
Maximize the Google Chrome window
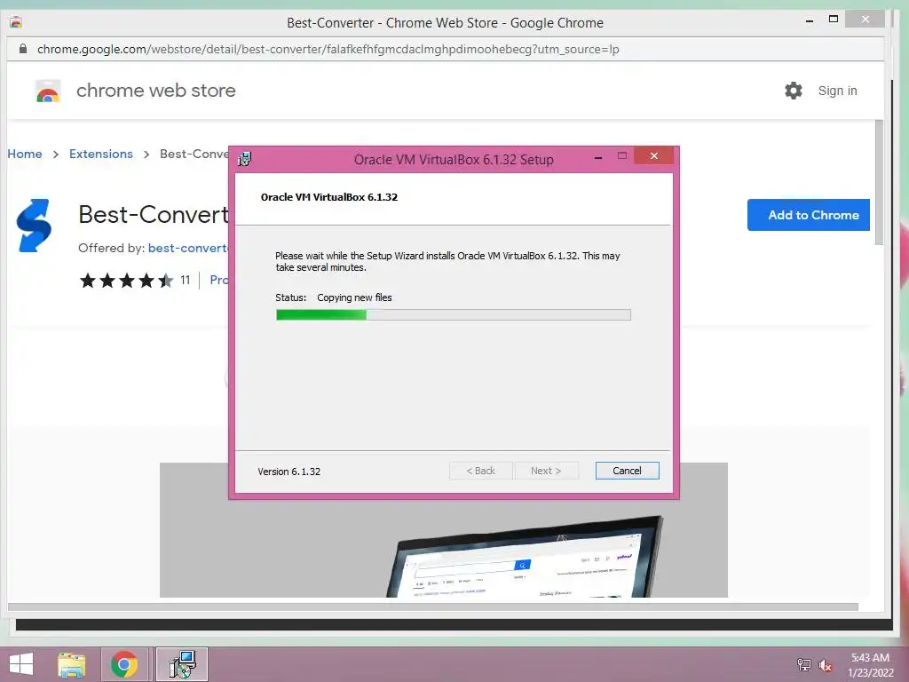coord(833,20)
